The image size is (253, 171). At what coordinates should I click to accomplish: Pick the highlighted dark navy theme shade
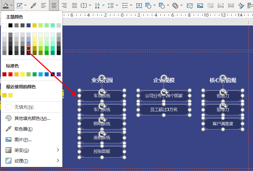tap(28, 48)
